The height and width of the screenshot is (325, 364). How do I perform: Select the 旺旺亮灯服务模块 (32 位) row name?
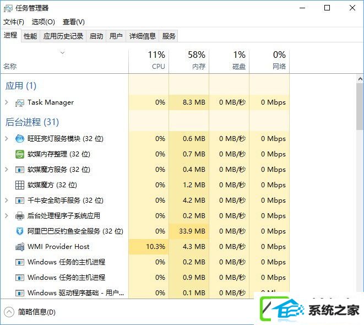click(x=66, y=139)
